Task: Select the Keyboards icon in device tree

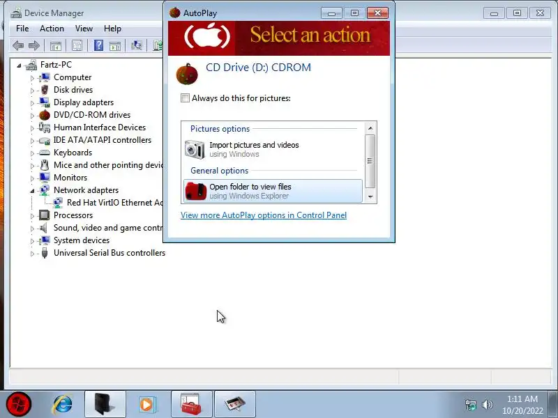Action: coord(45,153)
